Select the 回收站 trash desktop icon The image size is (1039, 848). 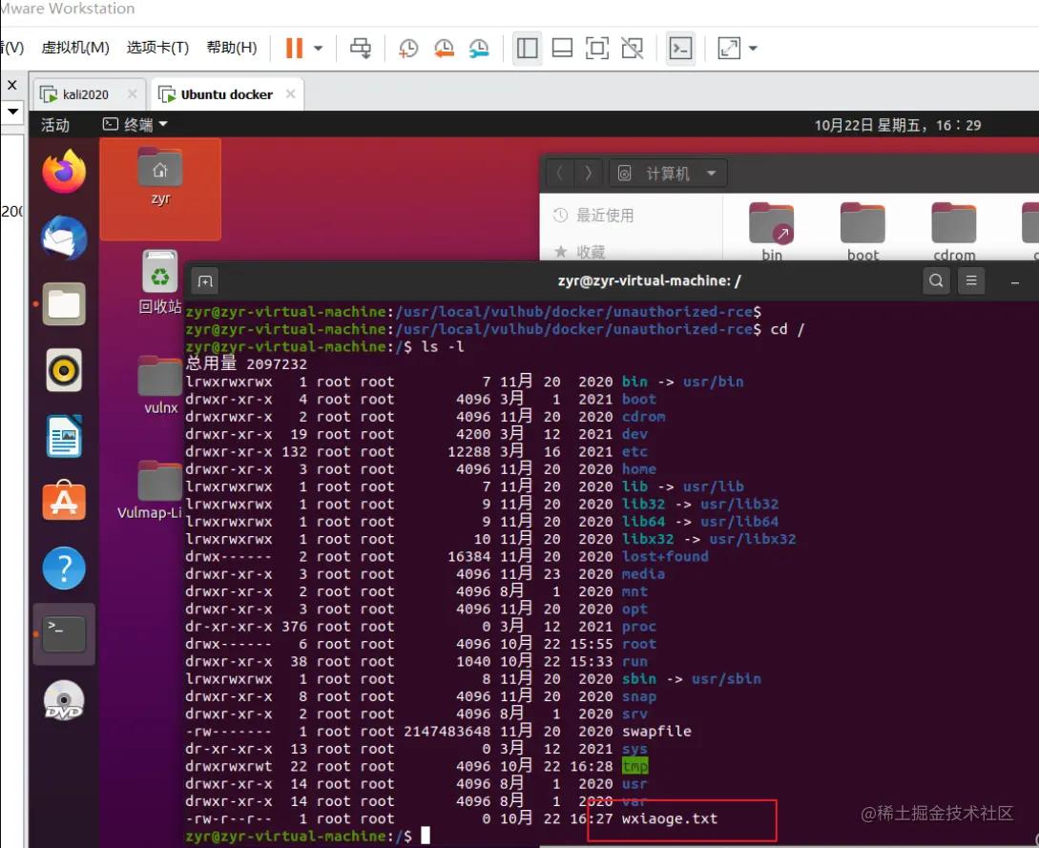point(159,282)
